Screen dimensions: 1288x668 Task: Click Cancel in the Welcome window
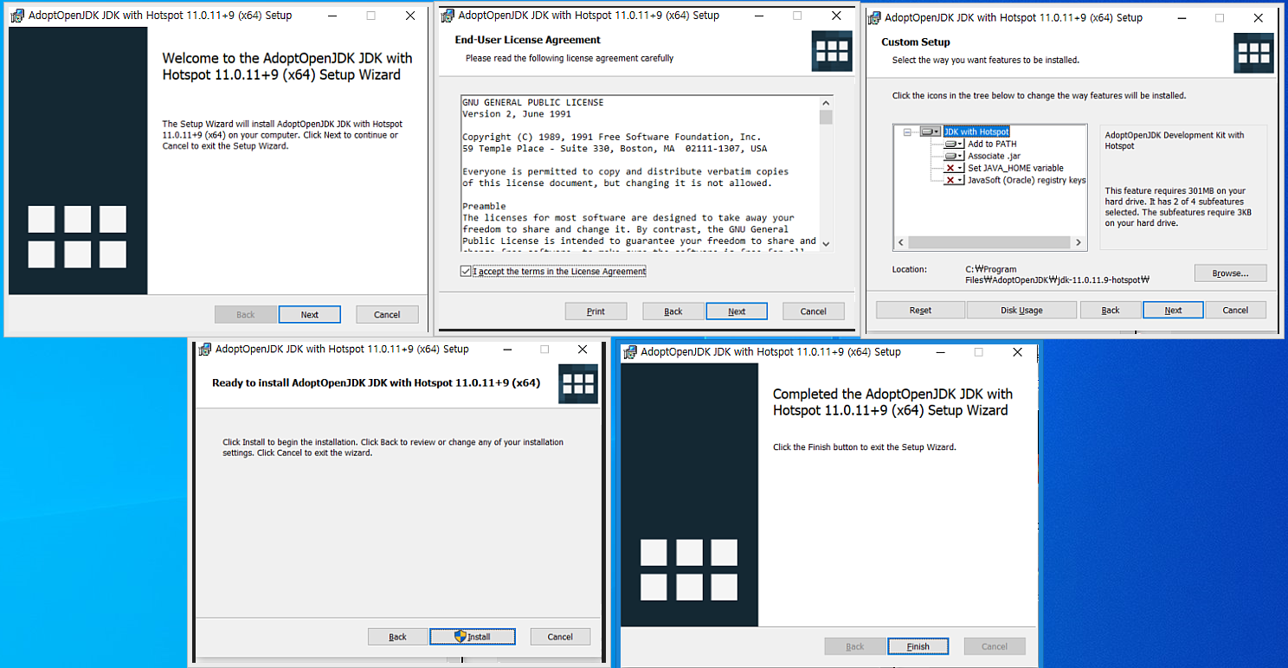point(387,314)
